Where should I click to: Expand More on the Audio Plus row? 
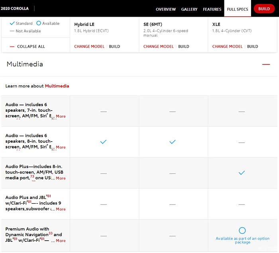tap(61, 178)
